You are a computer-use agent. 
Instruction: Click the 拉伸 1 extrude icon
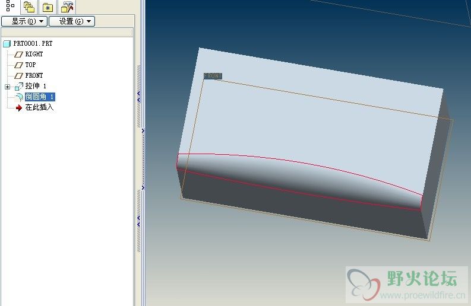pyautogui.click(x=18, y=87)
